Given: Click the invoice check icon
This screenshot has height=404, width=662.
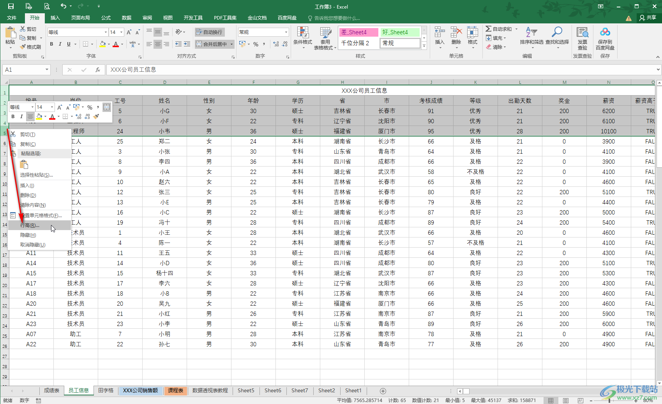Looking at the screenshot, I should pos(583,32).
